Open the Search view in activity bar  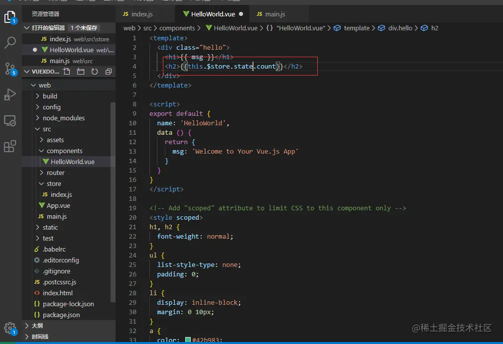point(10,42)
